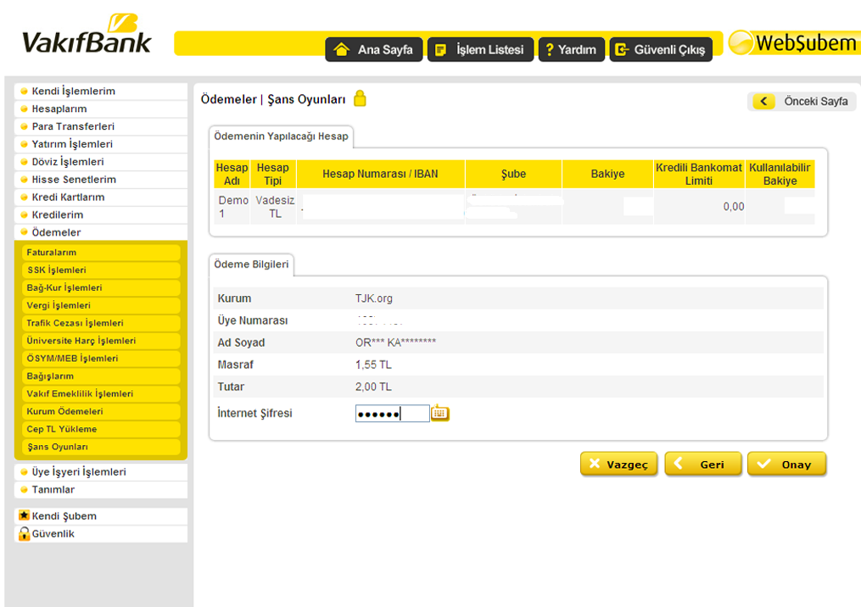
Task: Expand Döviz İşlemleri menu
Action: [100, 161]
